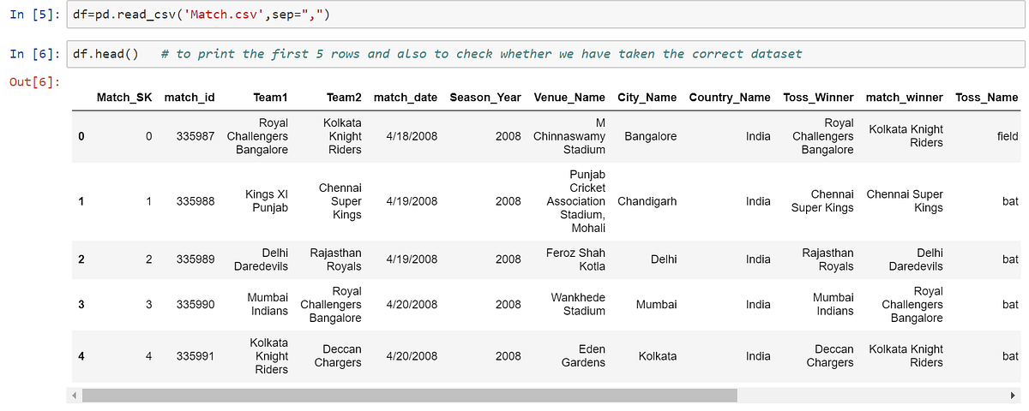This screenshot has height=411, width=1029.
Task: Click city cell Mumbai
Action: click(x=656, y=304)
